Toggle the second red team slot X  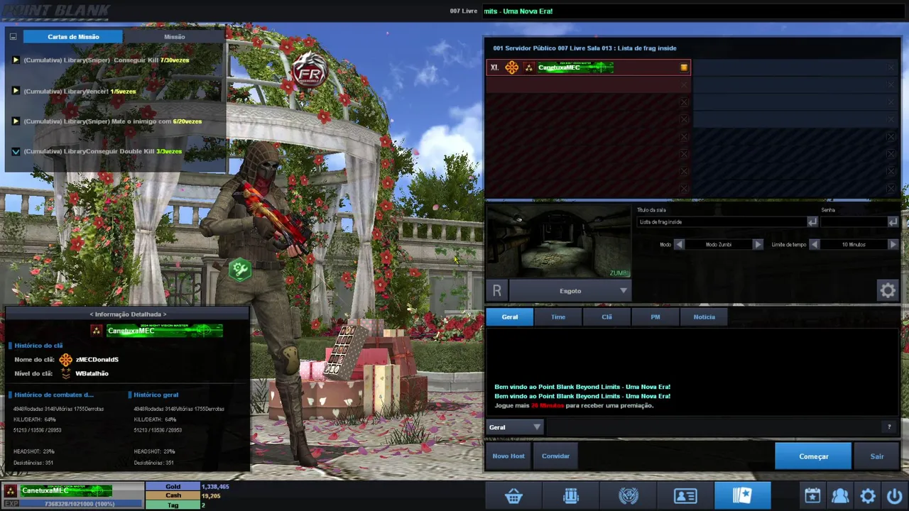pos(684,84)
